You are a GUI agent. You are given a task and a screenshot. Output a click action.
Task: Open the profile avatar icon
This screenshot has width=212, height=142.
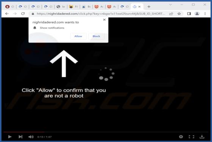pyautogui.click(x=197, y=14)
